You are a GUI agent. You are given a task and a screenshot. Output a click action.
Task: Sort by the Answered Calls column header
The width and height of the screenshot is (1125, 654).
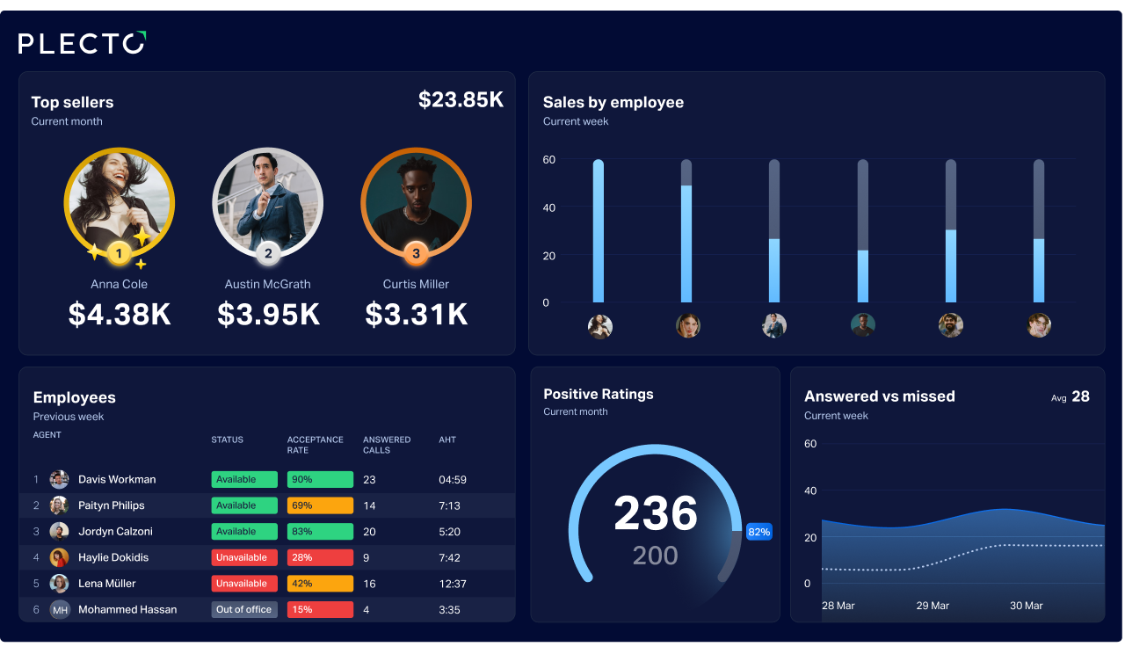pos(387,445)
